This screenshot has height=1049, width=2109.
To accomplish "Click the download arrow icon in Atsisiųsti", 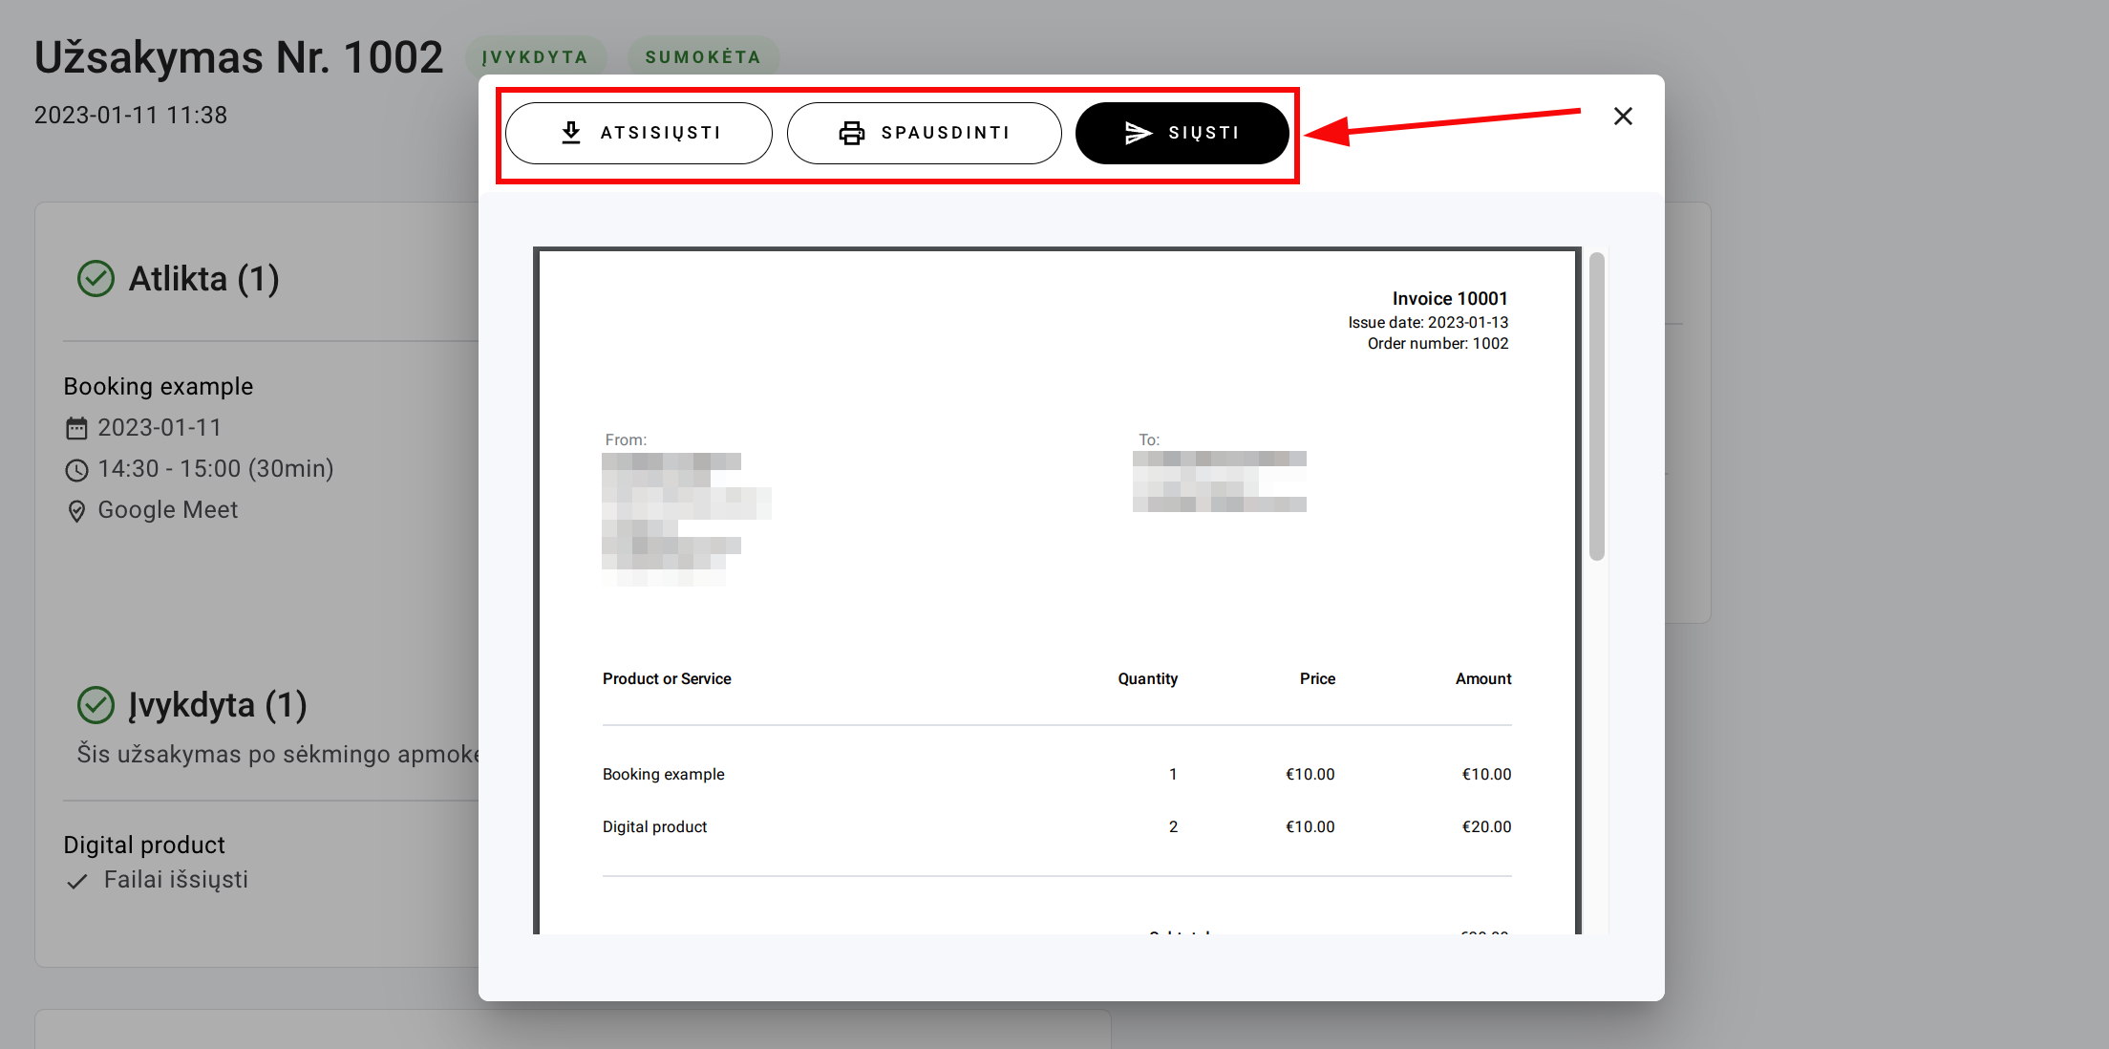I will tap(571, 133).
